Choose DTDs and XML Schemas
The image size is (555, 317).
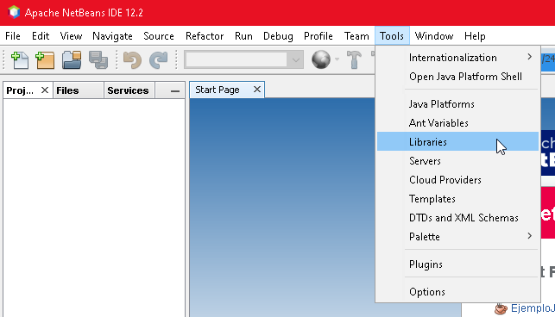(x=457, y=218)
